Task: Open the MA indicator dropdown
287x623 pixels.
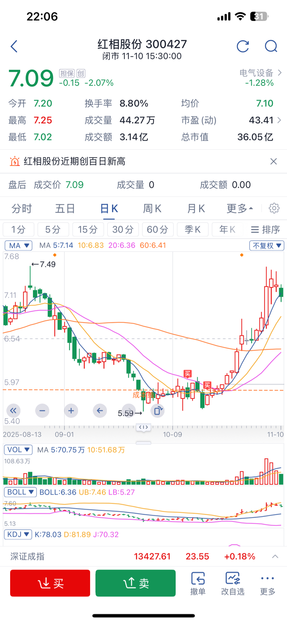Action: [x=18, y=246]
